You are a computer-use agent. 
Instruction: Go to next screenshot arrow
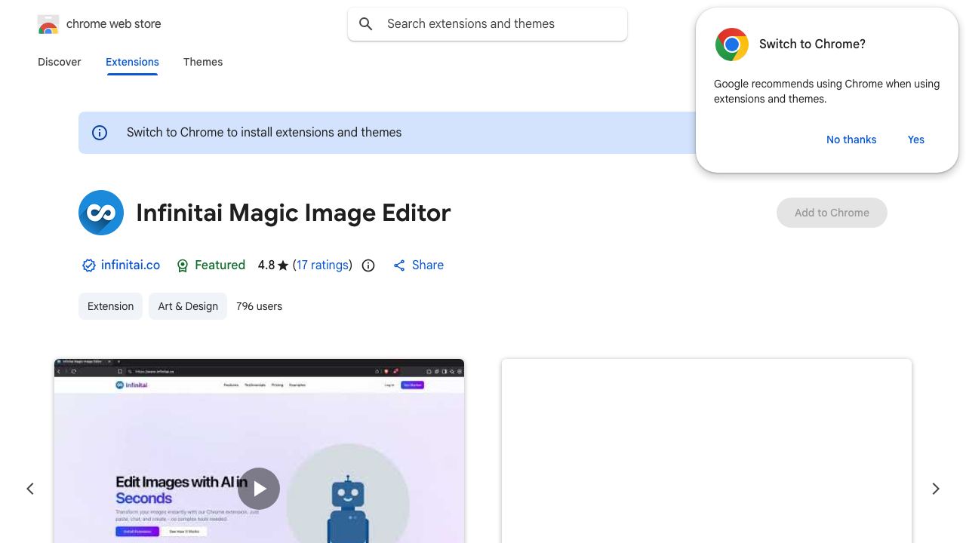[936, 489]
